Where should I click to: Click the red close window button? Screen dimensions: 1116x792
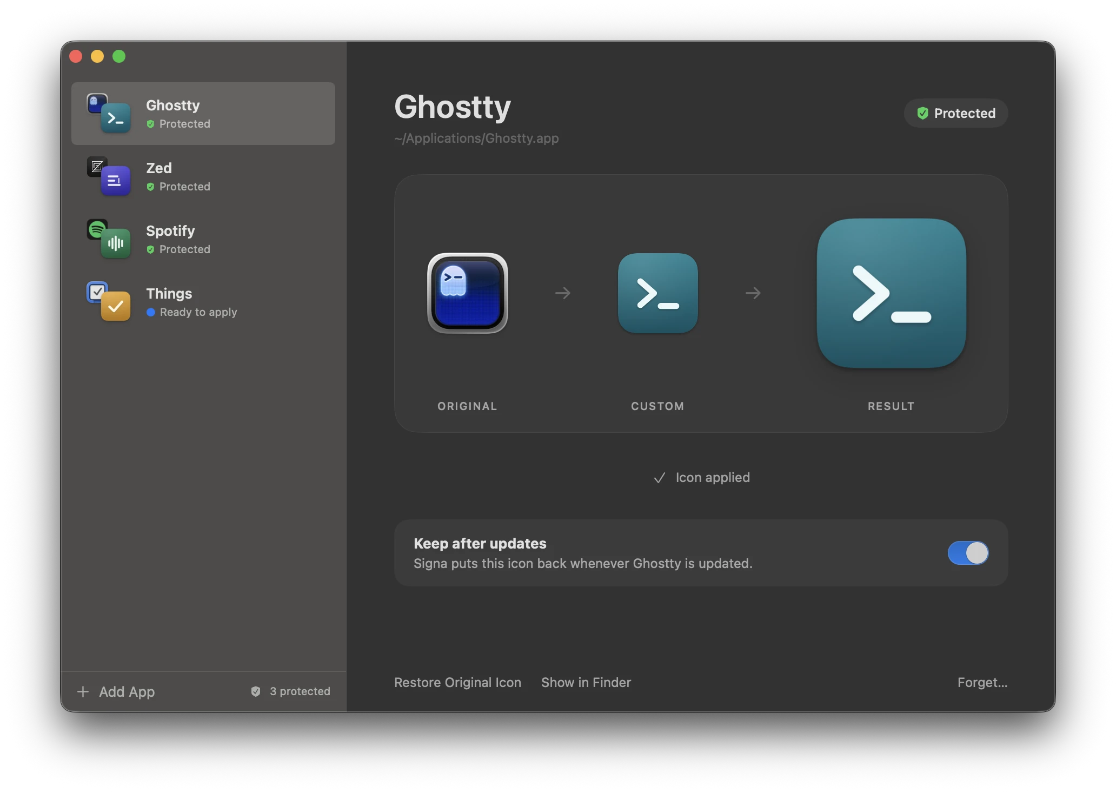point(76,56)
